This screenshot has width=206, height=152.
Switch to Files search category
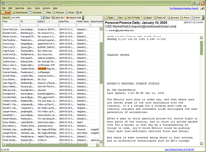pyautogui.click(x=47, y=12)
